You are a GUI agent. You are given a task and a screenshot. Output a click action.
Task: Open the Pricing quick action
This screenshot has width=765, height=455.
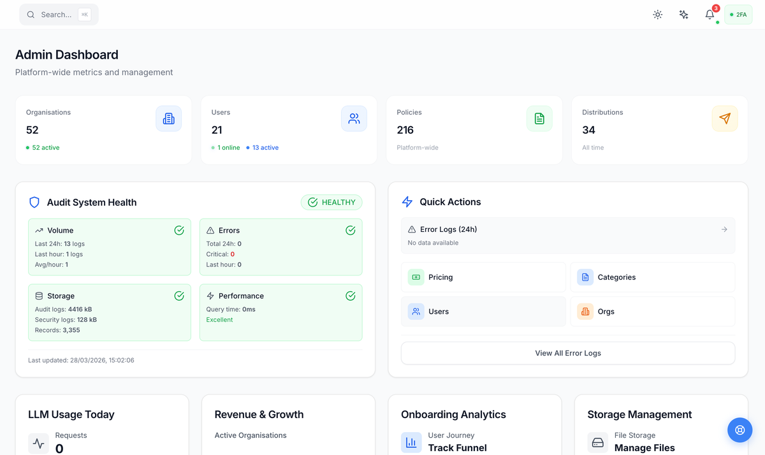click(x=483, y=277)
